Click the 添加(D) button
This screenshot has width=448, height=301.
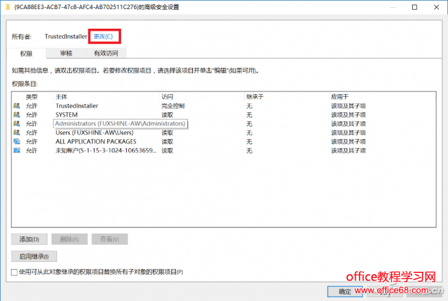tap(29, 239)
